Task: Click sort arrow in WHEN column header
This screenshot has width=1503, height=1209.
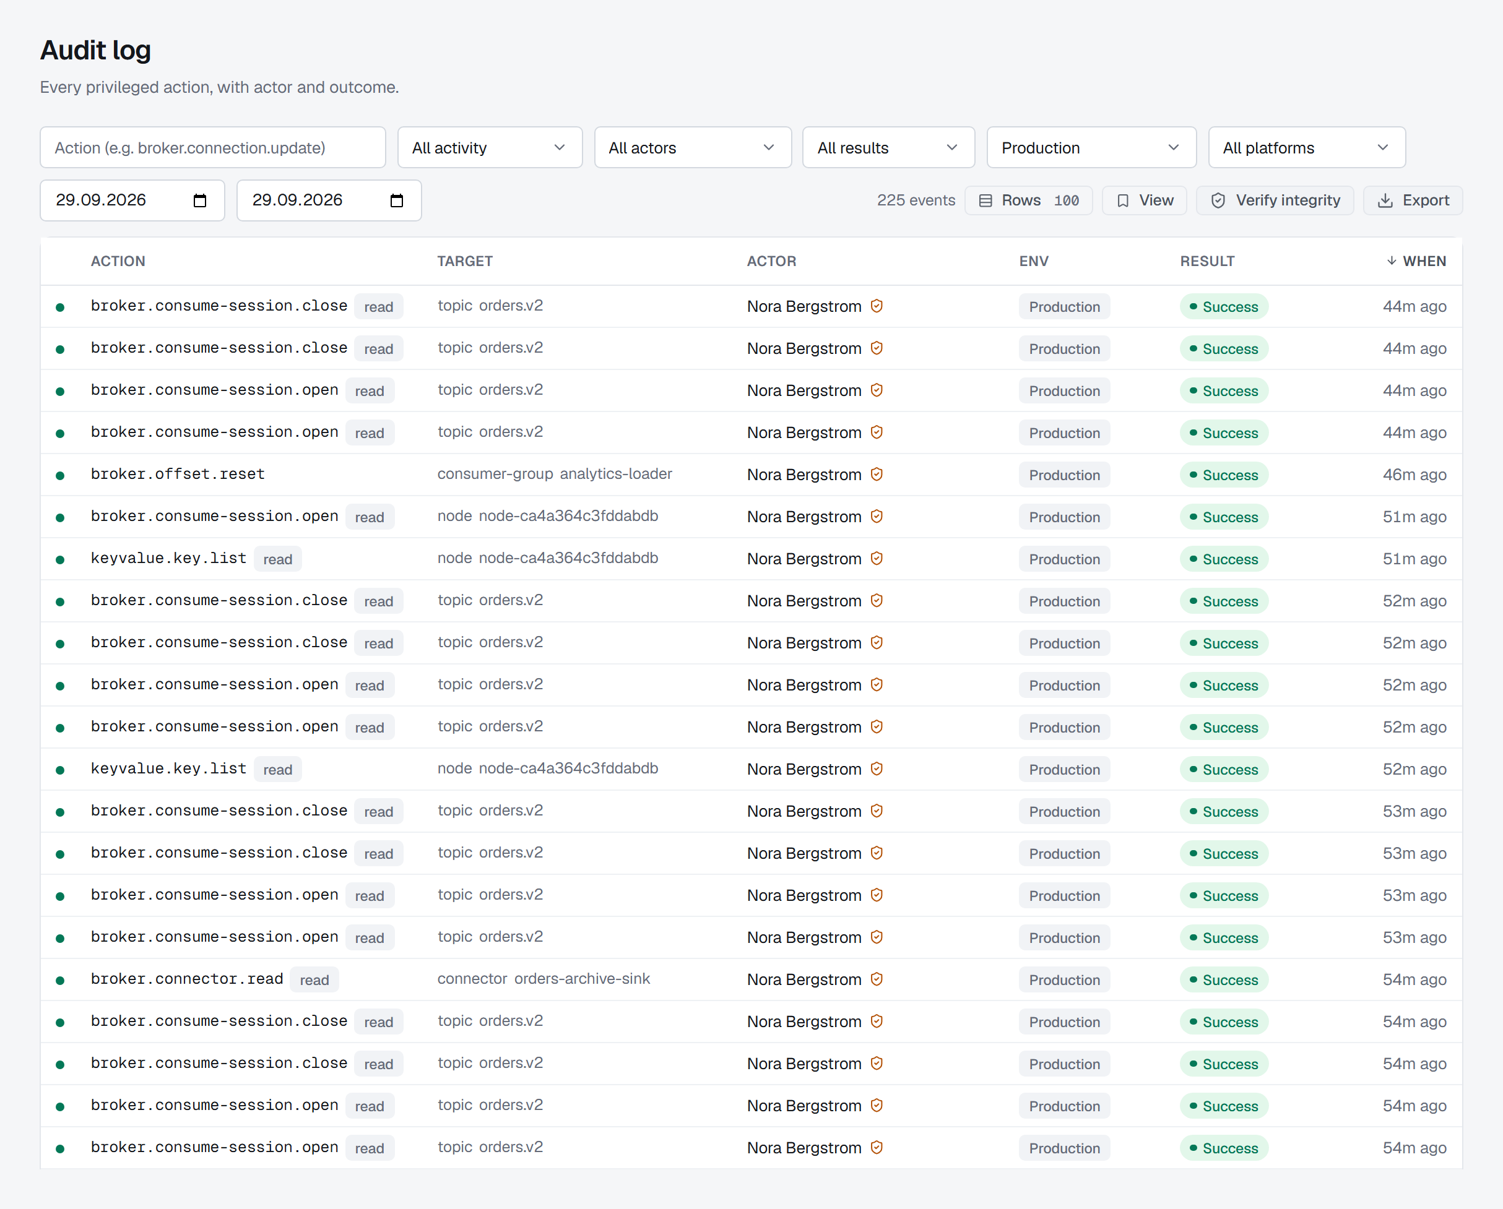Action: tap(1392, 260)
